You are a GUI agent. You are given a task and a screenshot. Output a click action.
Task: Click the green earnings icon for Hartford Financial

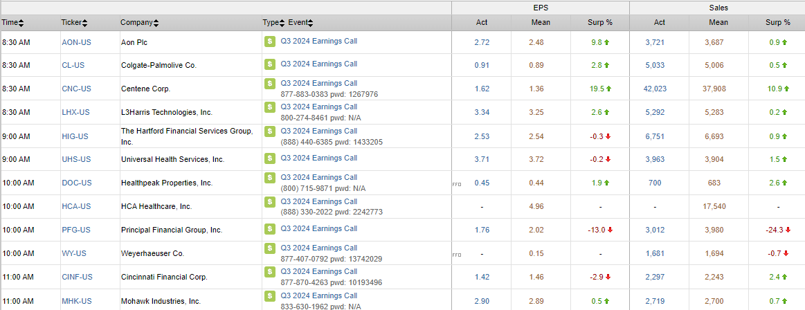[x=269, y=131]
